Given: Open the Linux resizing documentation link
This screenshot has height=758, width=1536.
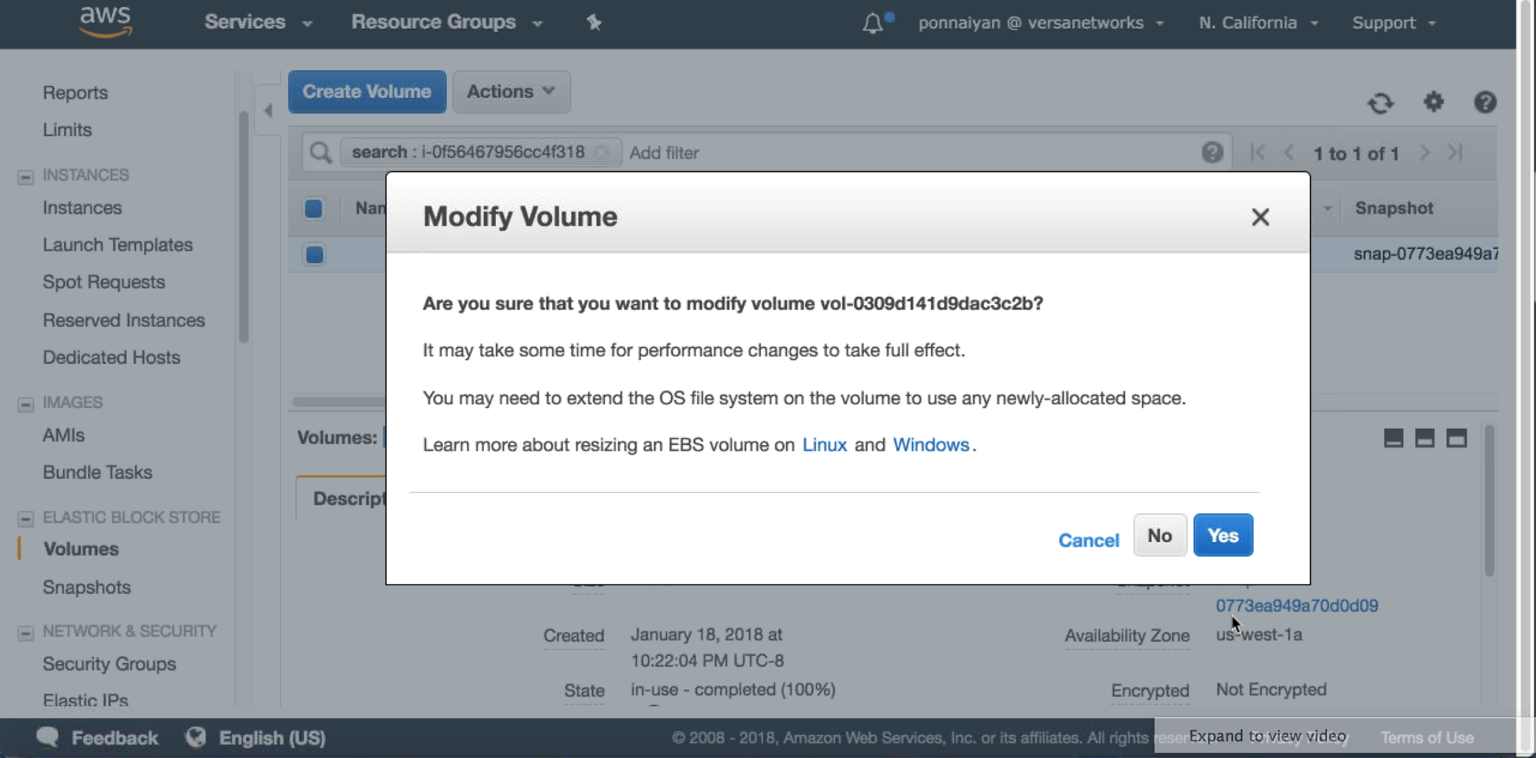Looking at the screenshot, I should coord(824,444).
